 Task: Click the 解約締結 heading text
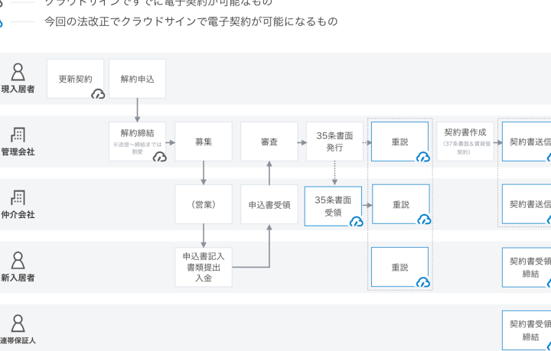138,133
